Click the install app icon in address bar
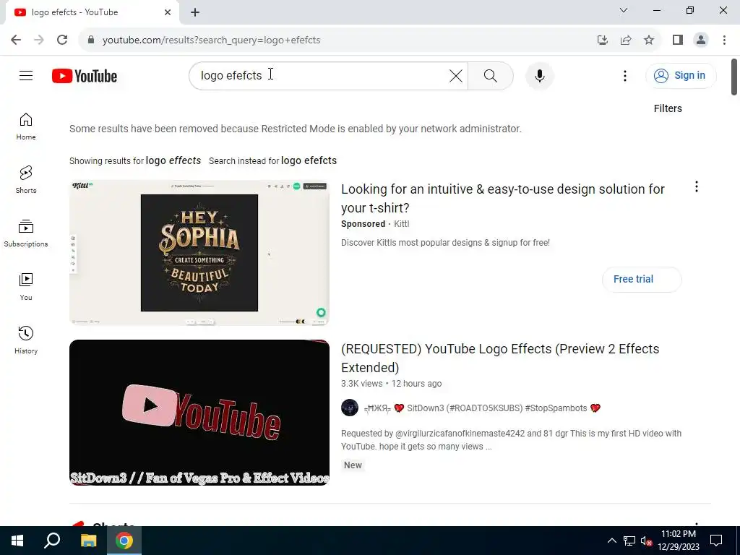This screenshot has width=740, height=555. (602, 40)
